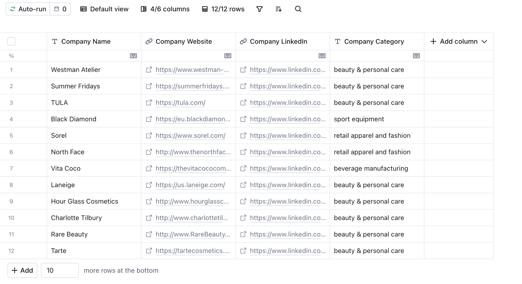The image size is (522, 284).
Task: Click external-link icon beside charlottetilbury URL
Action: (x=149, y=218)
